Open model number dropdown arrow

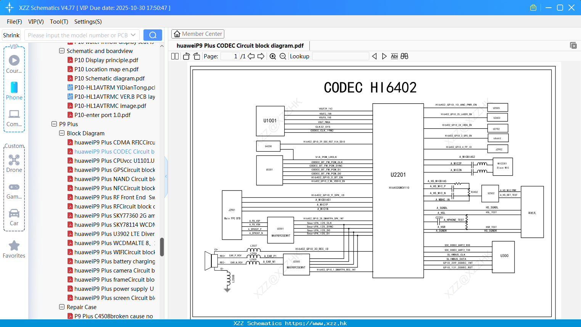click(x=133, y=35)
